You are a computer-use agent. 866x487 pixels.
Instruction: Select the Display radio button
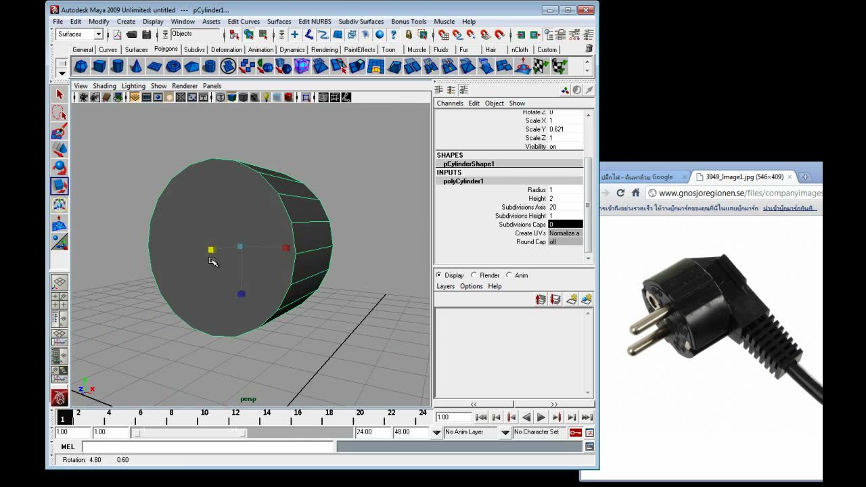(439, 275)
